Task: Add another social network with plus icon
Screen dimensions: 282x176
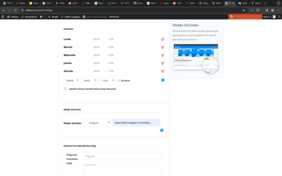Action: 162,130
